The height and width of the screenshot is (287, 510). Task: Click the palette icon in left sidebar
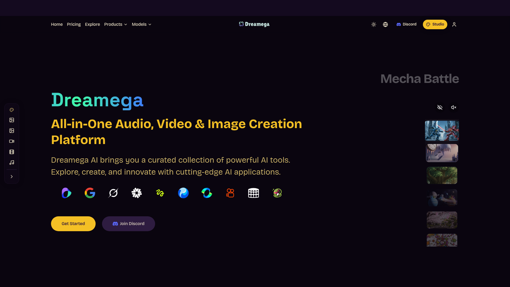12,110
